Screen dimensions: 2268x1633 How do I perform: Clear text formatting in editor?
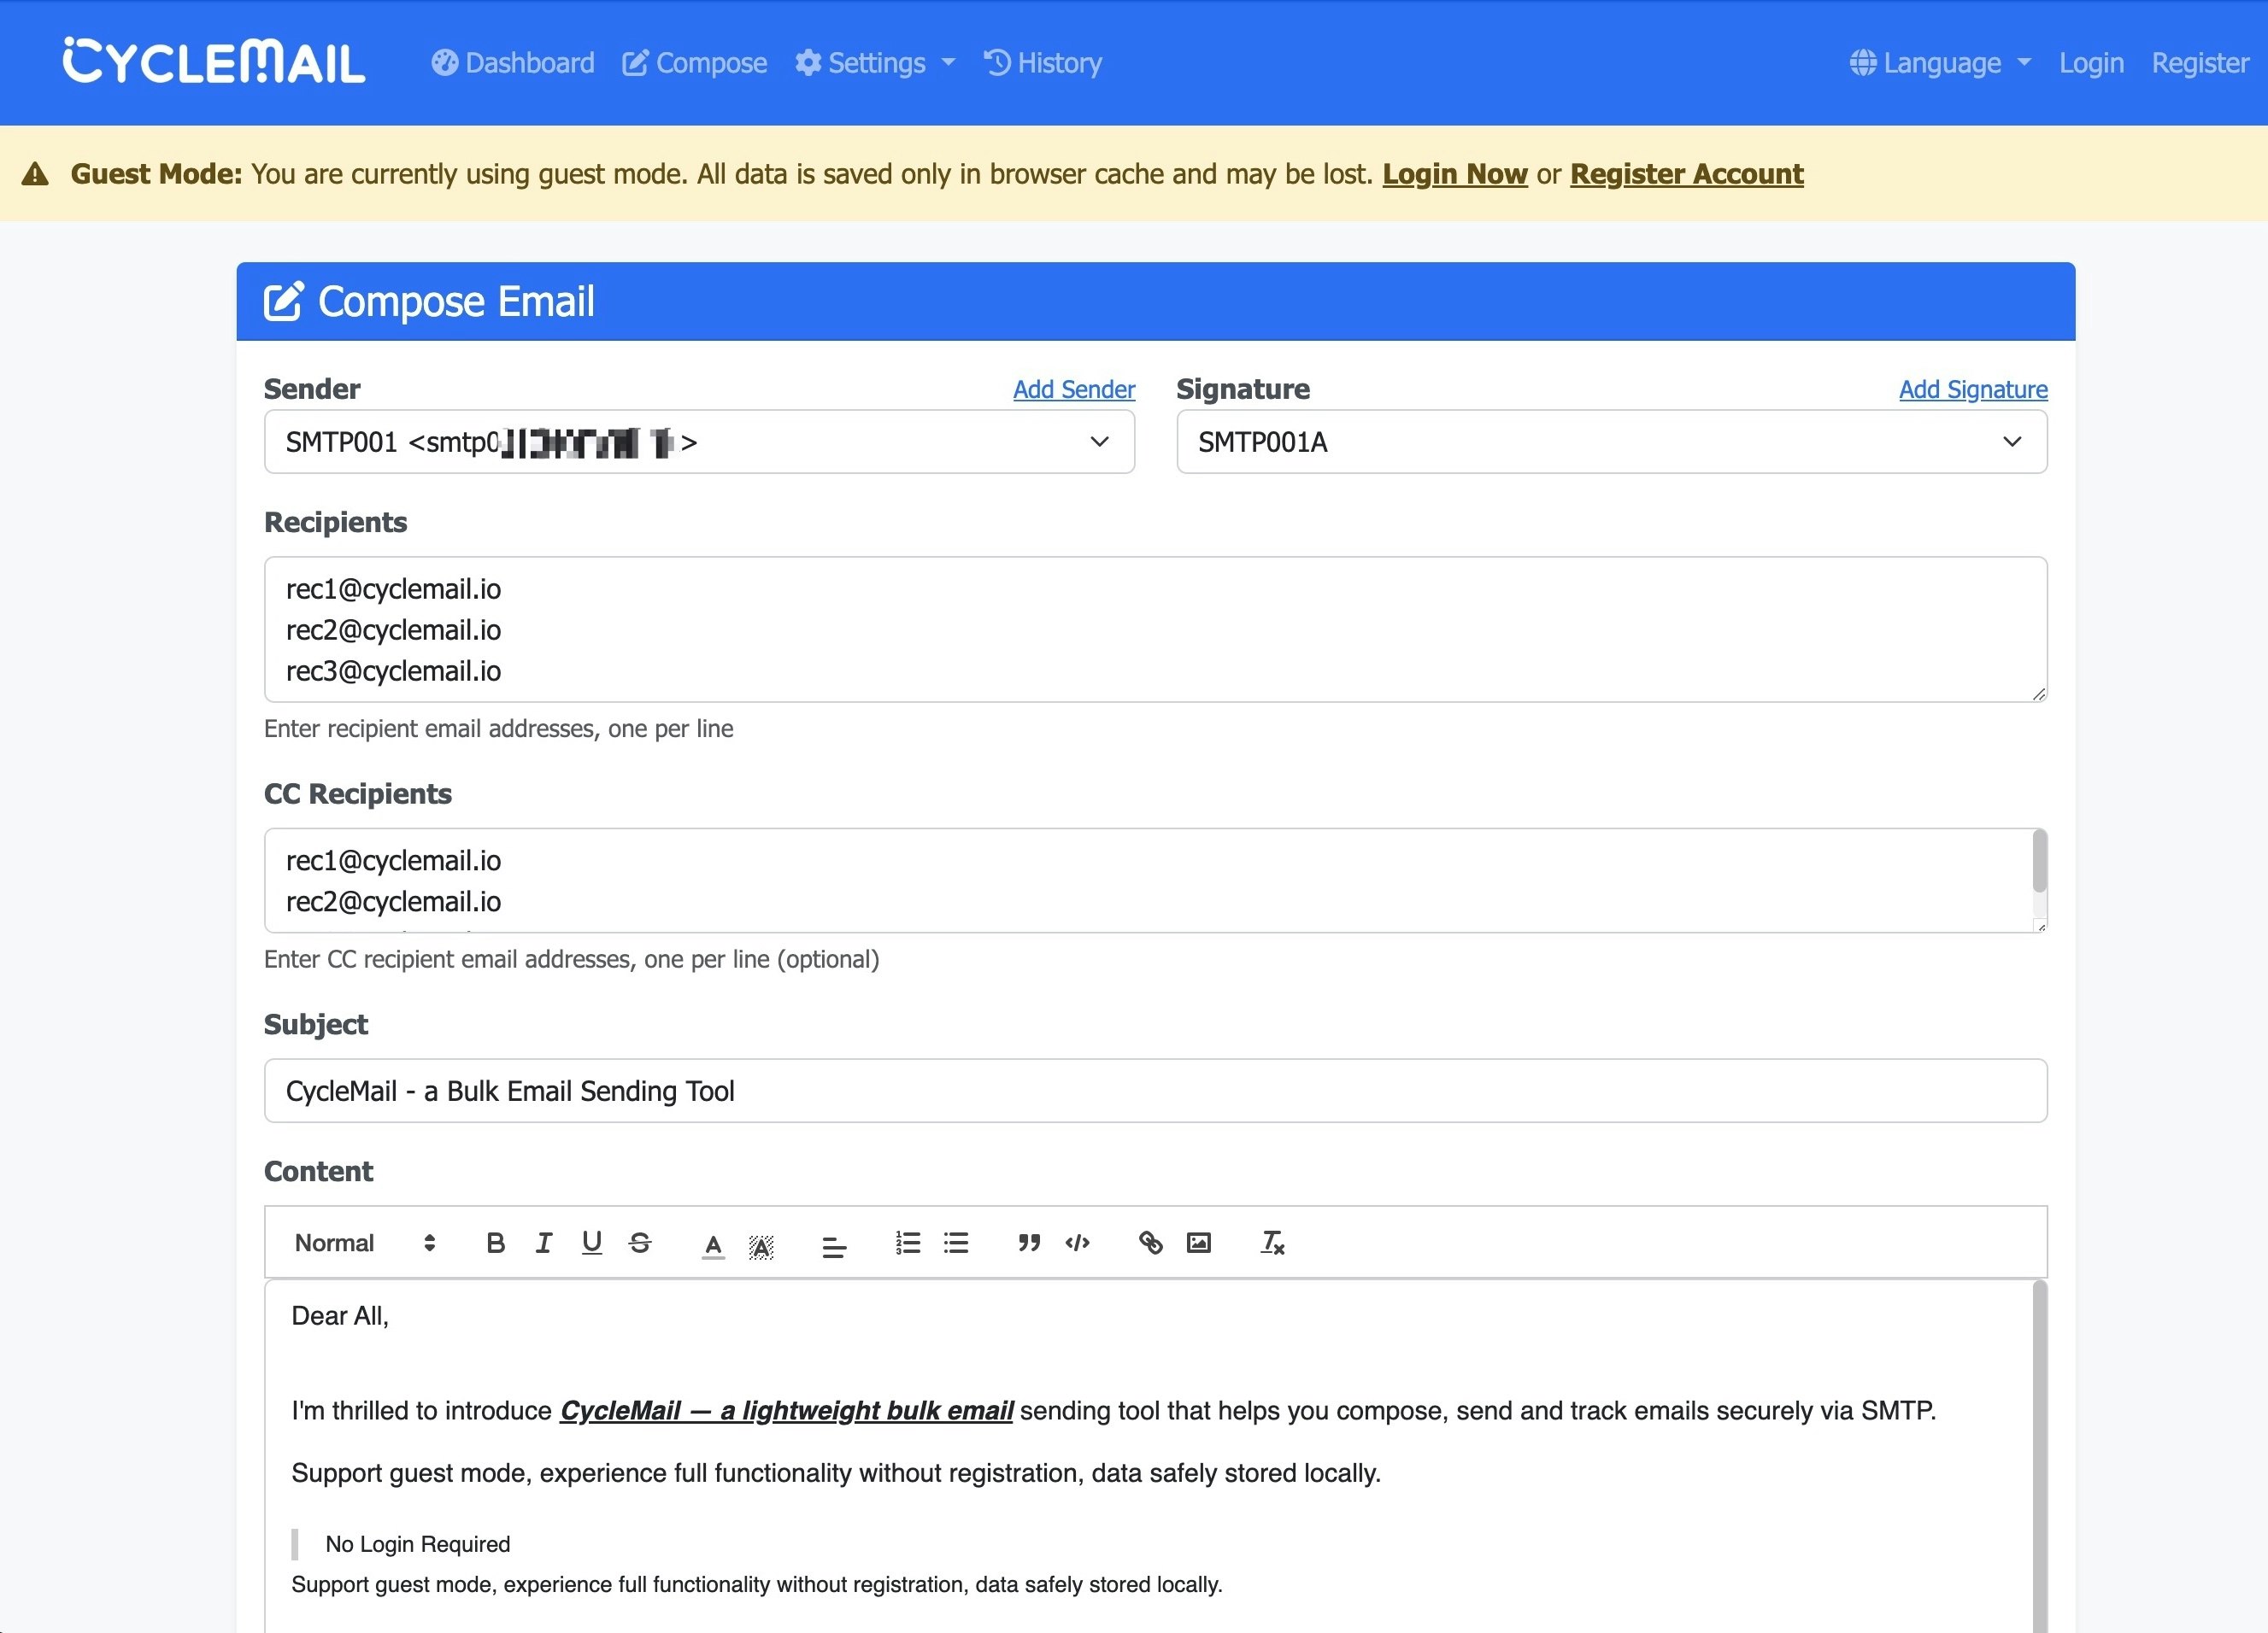[x=1272, y=1242]
